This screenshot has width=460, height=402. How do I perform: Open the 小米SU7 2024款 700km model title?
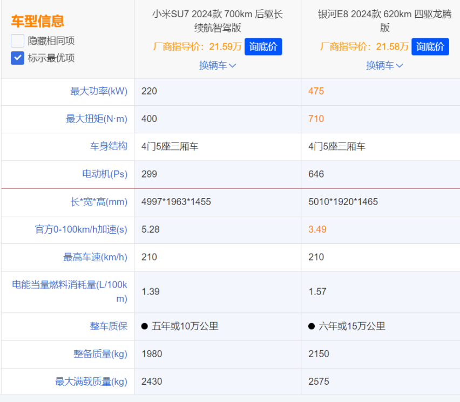point(218,21)
